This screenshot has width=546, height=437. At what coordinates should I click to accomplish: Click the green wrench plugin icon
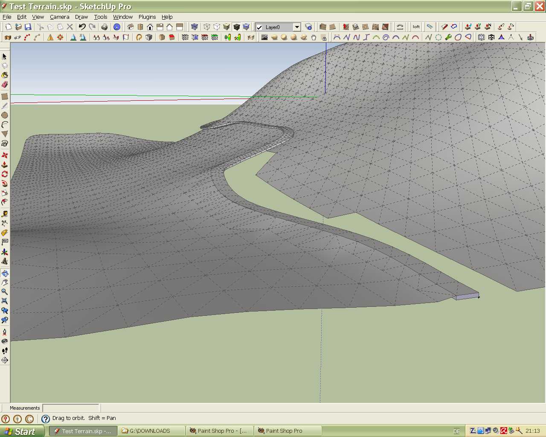(448, 37)
